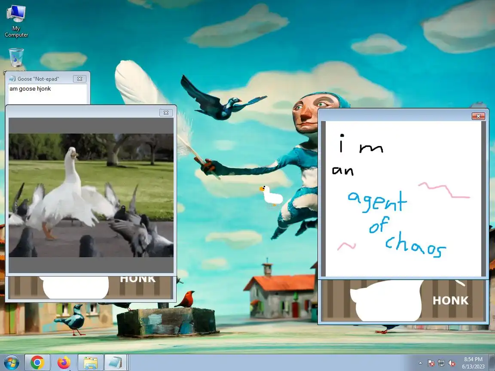Click the "am goose hjonk" text area
Viewport: 495px width, 371px height.
[x=47, y=94]
